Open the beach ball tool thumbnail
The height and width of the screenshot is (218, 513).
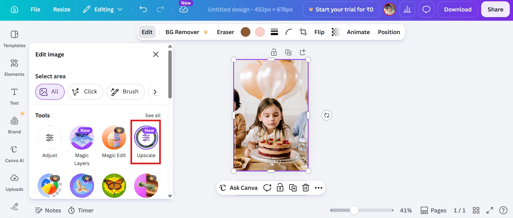tap(50, 186)
